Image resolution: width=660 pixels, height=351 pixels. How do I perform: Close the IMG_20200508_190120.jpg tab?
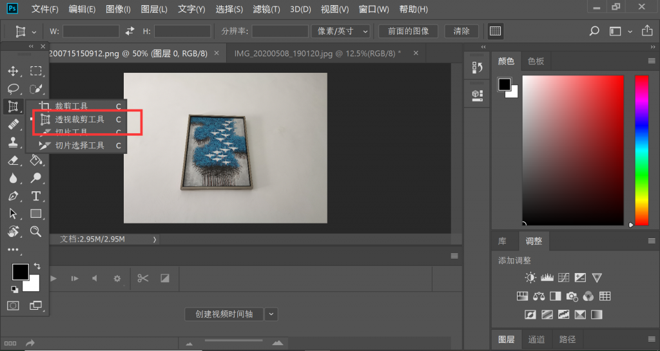pos(416,53)
